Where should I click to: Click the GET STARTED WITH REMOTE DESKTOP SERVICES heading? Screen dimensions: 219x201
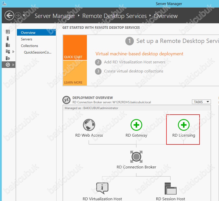tap(101, 28)
